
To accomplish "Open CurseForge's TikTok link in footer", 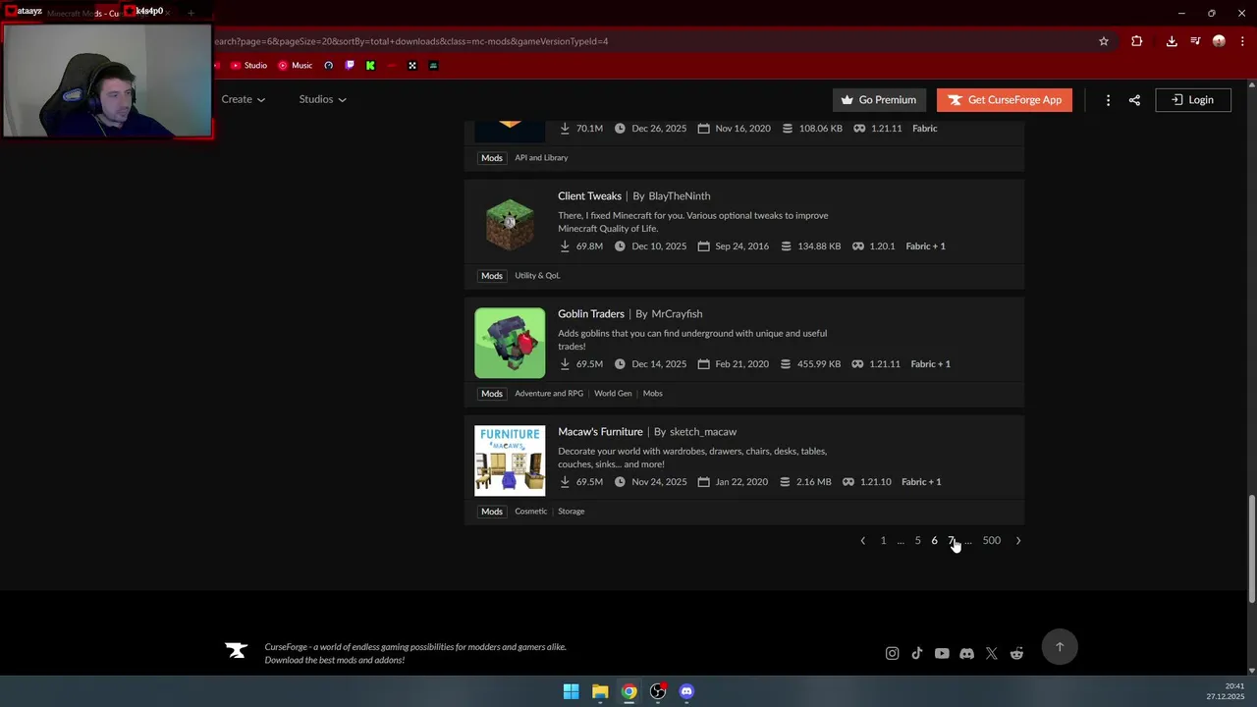I will 917,654.
